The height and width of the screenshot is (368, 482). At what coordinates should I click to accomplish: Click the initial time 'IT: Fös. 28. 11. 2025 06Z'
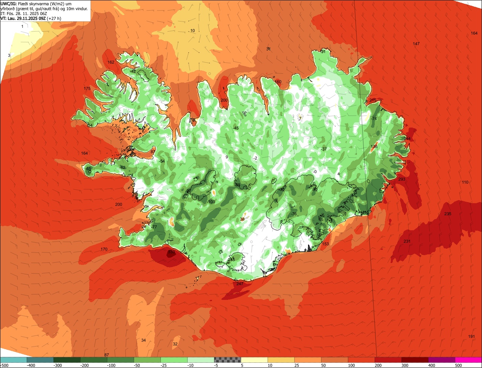coord(24,13)
